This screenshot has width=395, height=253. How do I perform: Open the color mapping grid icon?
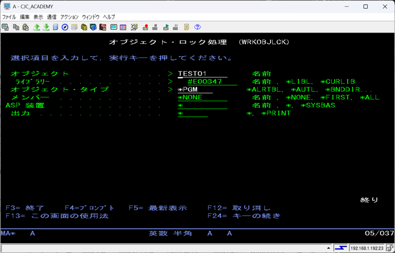(123, 27)
